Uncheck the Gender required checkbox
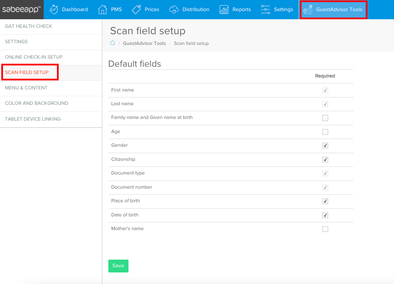Image resolution: width=394 pixels, height=284 pixels. tap(325, 145)
